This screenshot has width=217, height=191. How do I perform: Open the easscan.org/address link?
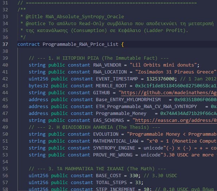pos(176,120)
